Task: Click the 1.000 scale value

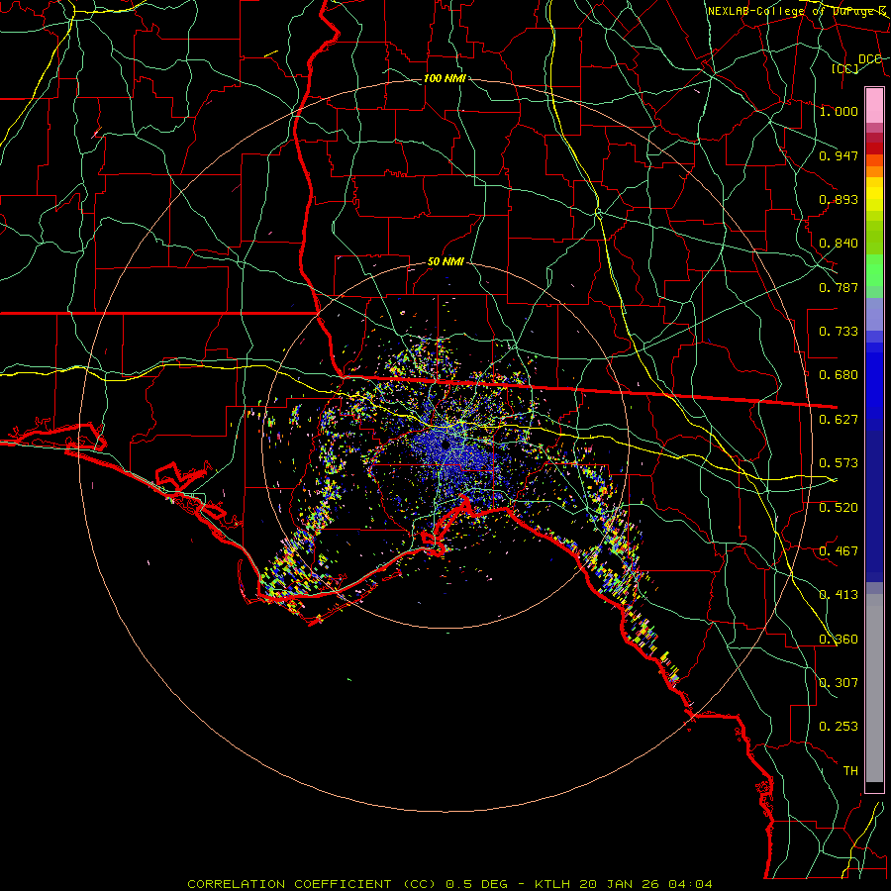Action: pyautogui.click(x=839, y=111)
